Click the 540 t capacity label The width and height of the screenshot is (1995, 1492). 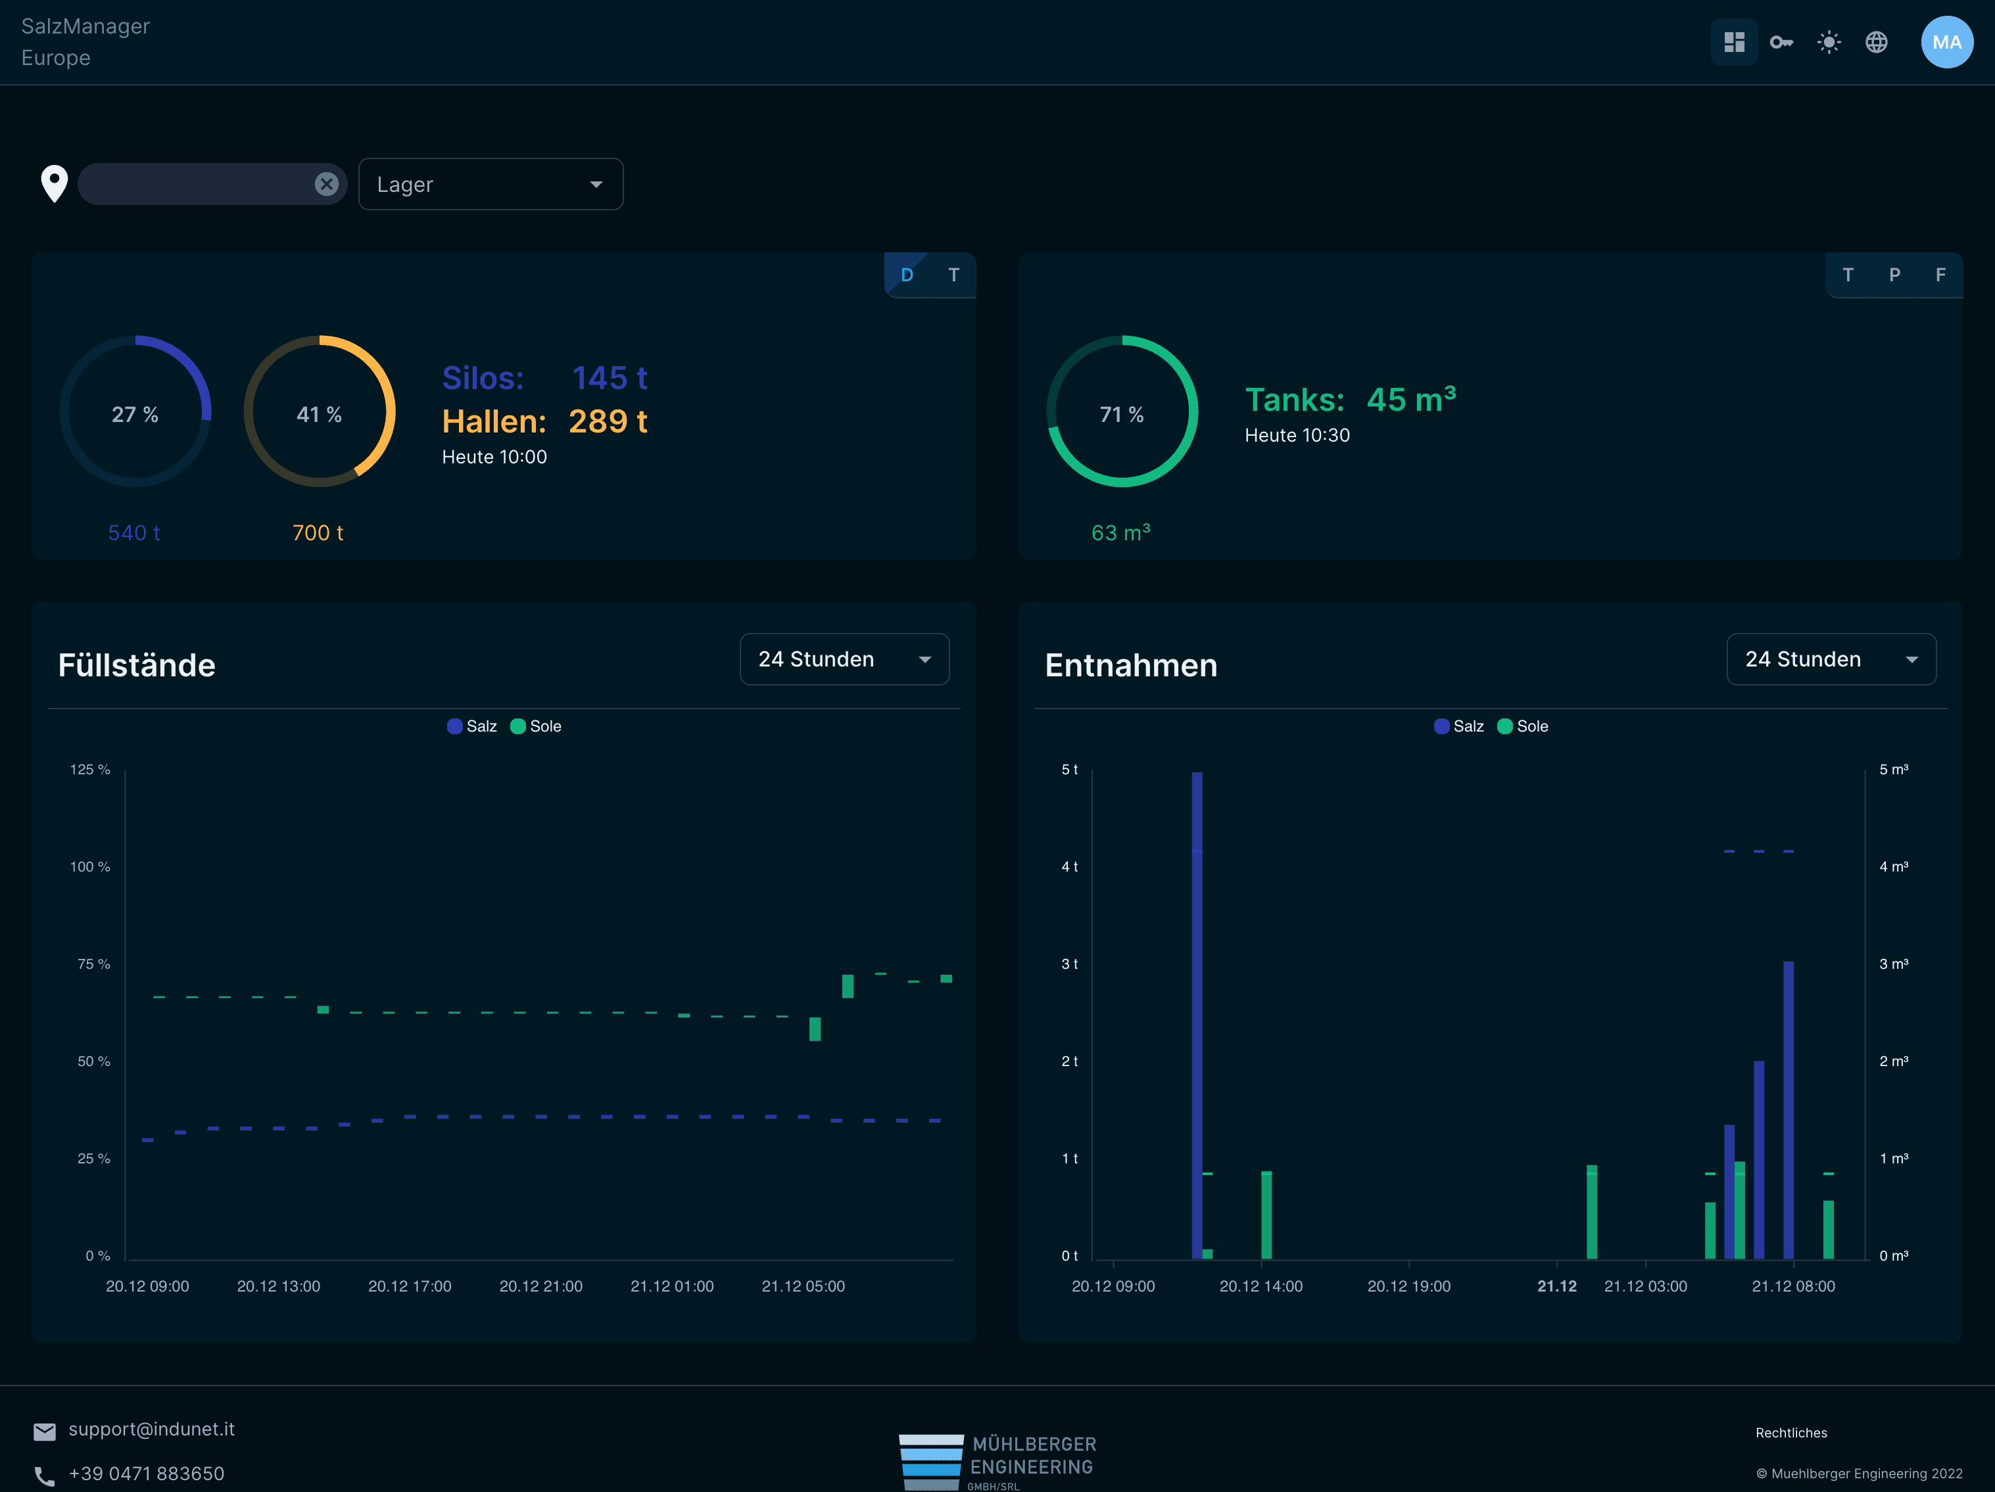click(134, 533)
